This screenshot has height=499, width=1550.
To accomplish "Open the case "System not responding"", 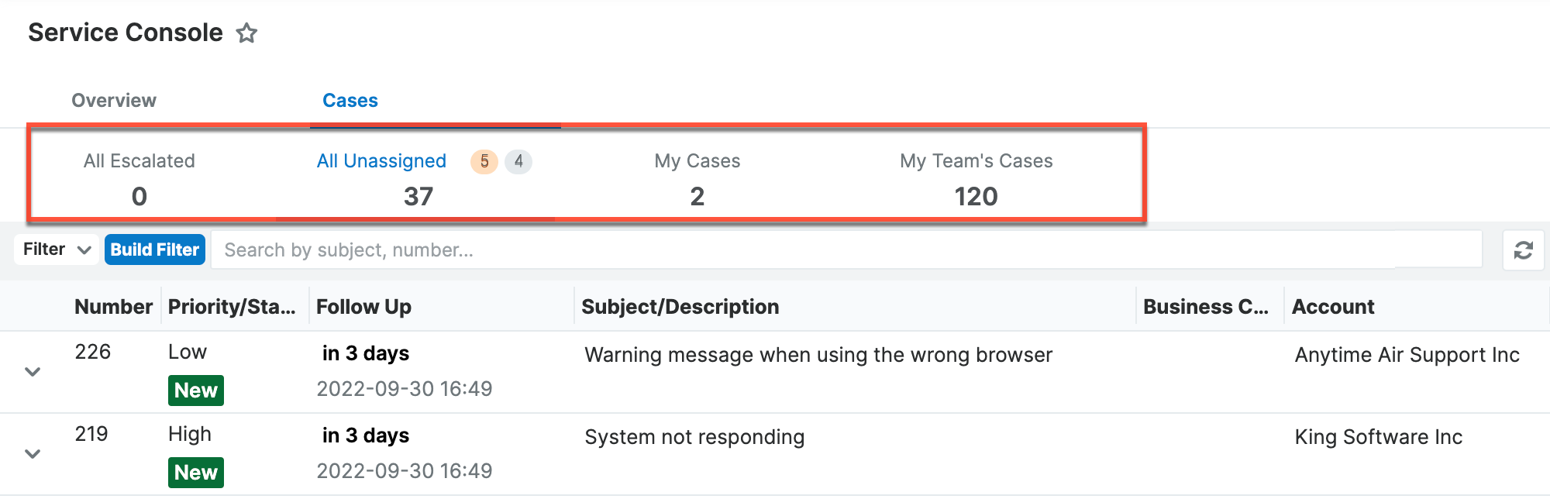I will point(694,436).
